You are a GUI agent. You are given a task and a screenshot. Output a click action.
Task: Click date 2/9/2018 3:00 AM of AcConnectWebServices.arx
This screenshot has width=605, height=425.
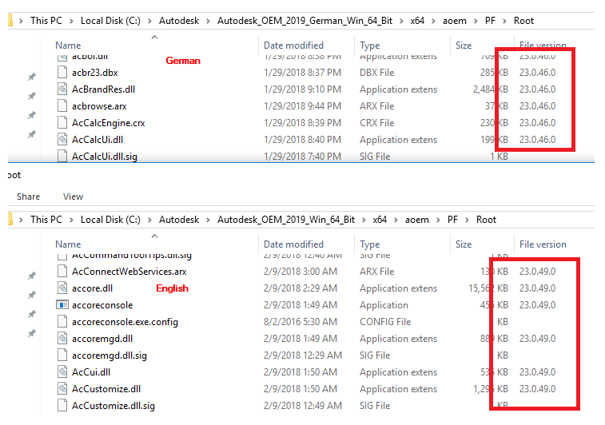pos(301,272)
